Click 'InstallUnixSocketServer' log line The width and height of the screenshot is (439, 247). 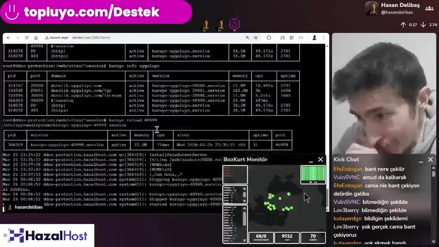[178, 155]
